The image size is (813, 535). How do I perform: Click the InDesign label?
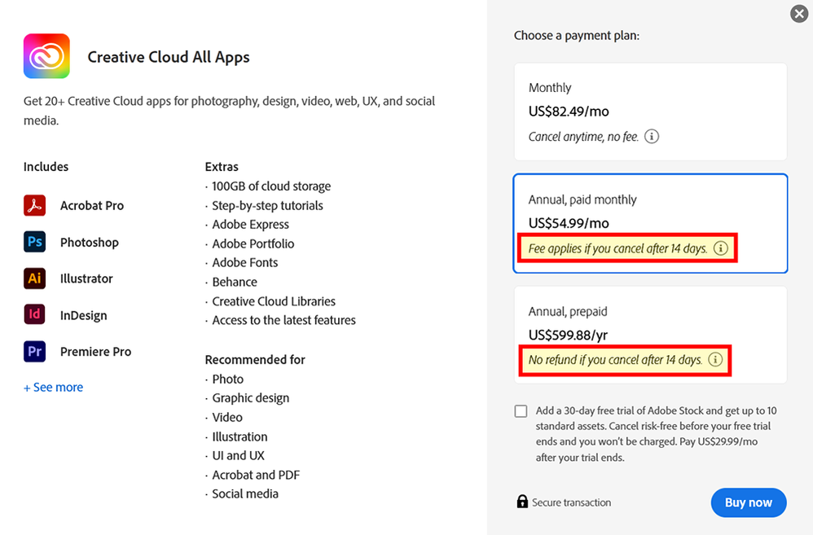point(83,316)
